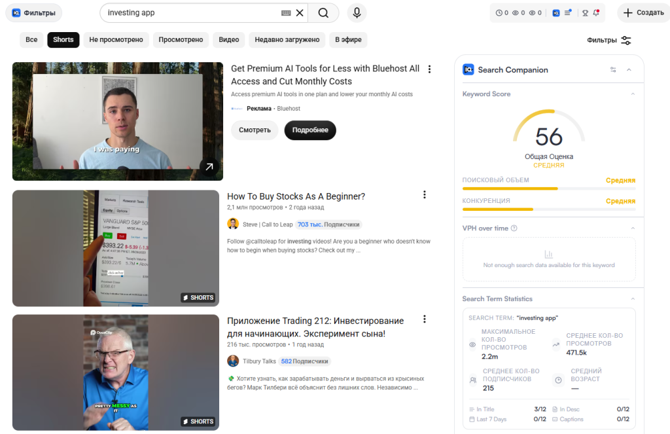The image size is (670, 434).
Task: Open three-dot menu for How To Buy Stocks video
Action: point(424,195)
